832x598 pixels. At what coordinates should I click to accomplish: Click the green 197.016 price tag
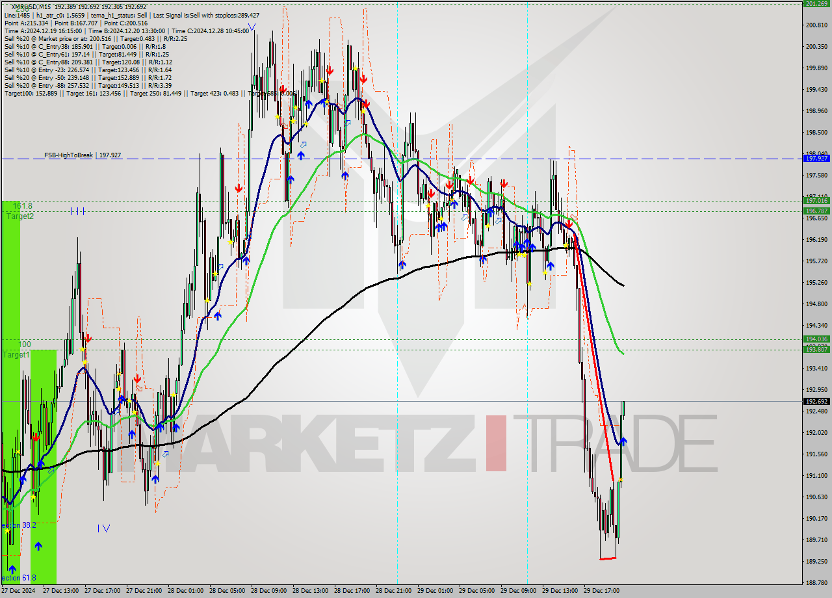coord(816,201)
